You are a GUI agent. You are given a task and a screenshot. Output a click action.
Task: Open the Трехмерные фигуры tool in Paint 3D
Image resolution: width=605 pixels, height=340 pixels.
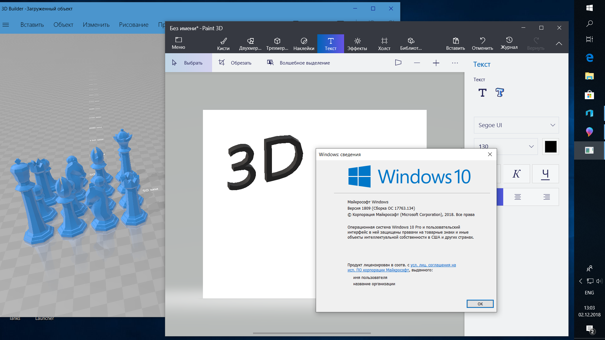(x=277, y=44)
